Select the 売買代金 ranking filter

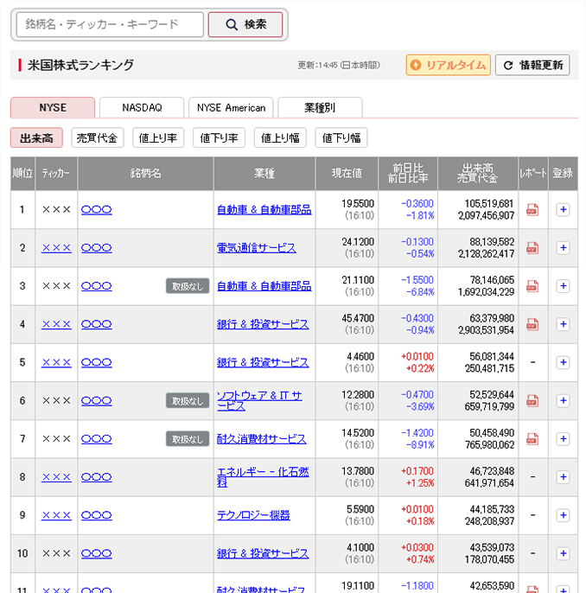pos(97,137)
